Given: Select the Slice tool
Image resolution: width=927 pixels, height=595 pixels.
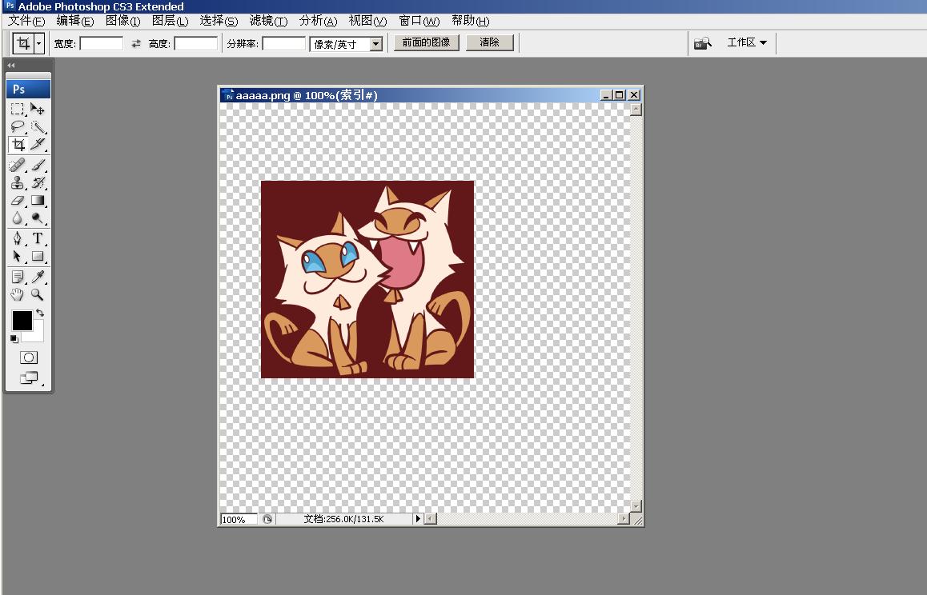Looking at the screenshot, I should point(38,144).
